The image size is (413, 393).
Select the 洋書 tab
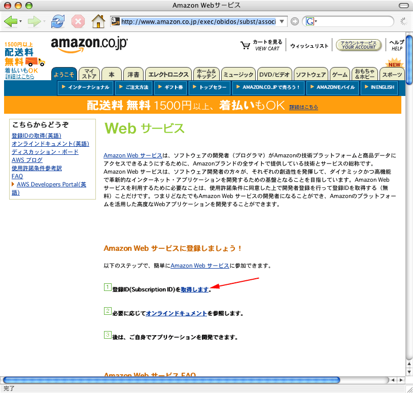tap(133, 74)
